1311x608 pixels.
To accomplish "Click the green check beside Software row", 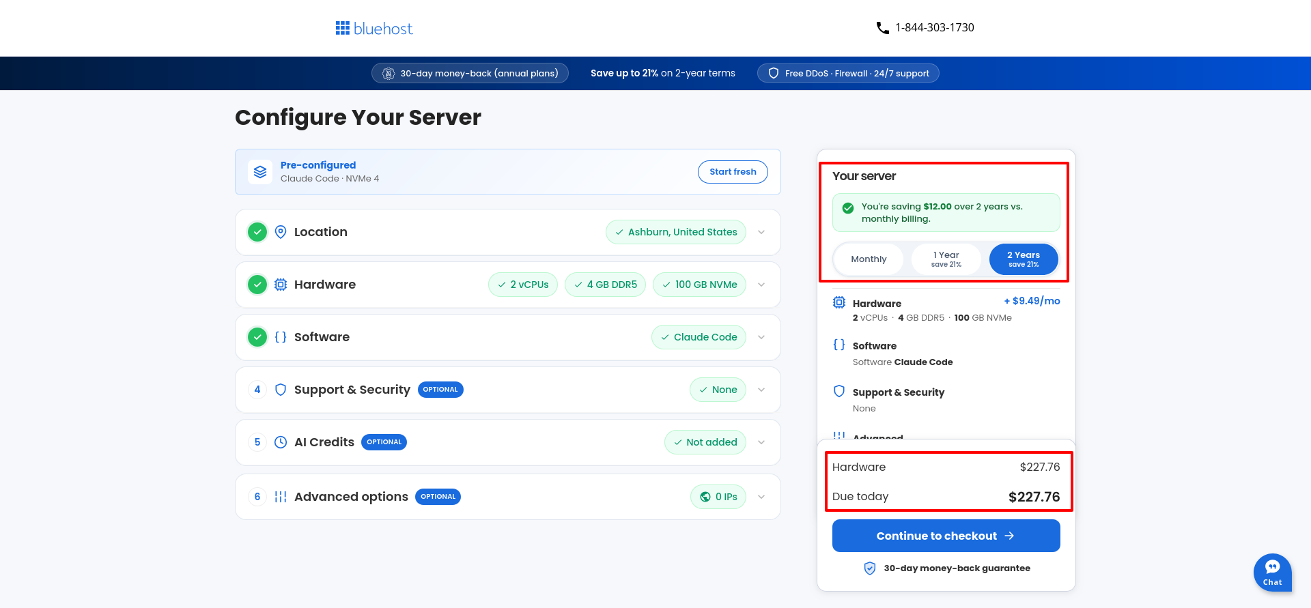I will (257, 337).
